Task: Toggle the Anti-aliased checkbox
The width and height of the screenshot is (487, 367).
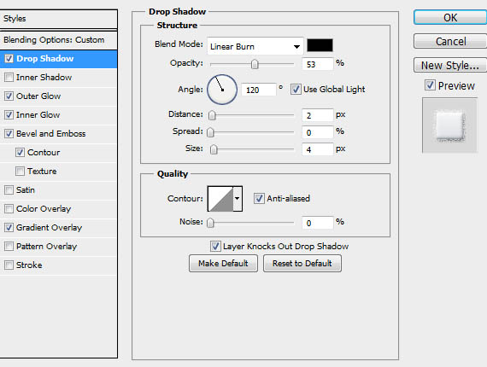Action: 259,198
